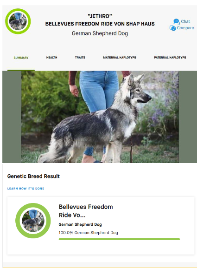This screenshot has width=197, height=268.
Task: Open the Learn How It's Done link
Action: tap(26, 189)
